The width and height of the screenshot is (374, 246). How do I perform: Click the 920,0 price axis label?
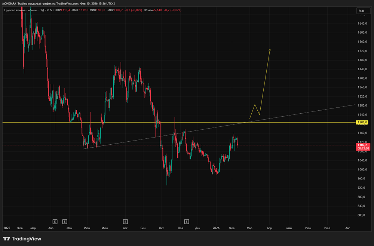[361, 188]
